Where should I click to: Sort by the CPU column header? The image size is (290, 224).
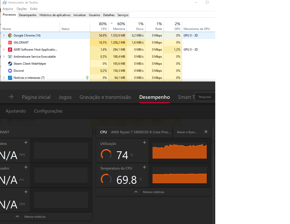click(x=99, y=27)
